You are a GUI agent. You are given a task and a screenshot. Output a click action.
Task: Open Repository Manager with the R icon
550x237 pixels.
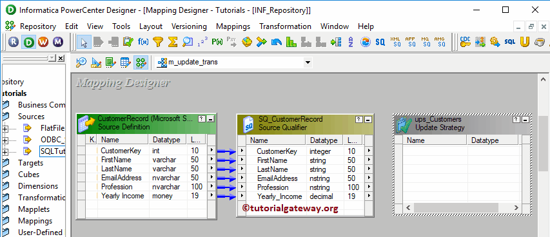coord(14,42)
